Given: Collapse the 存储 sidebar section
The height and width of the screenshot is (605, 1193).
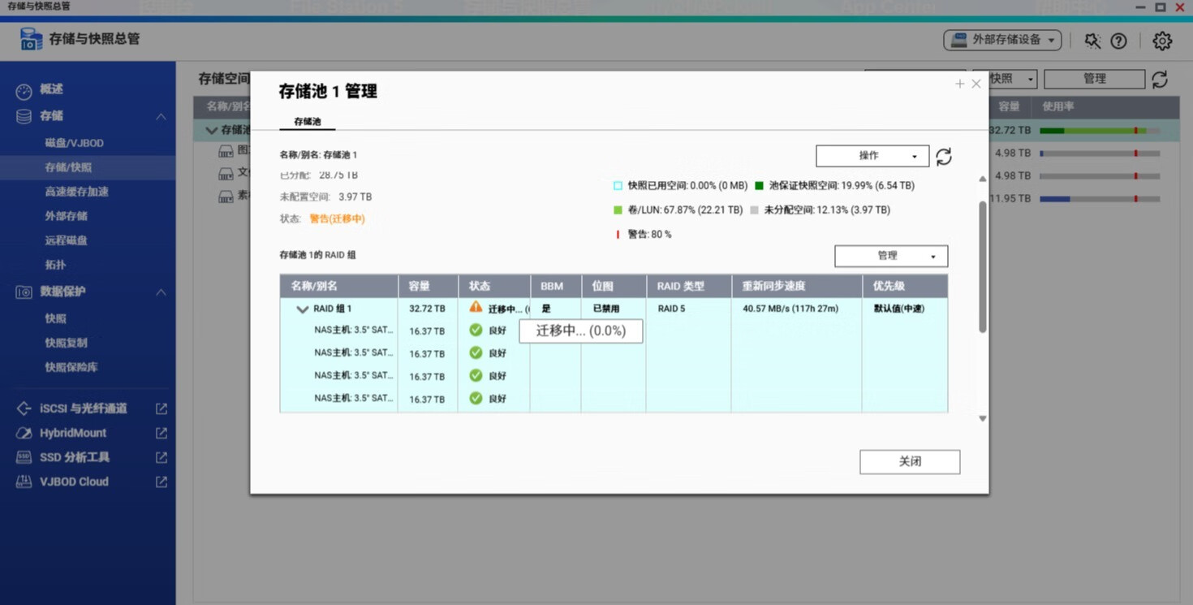Looking at the screenshot, I should pos(161,117).
